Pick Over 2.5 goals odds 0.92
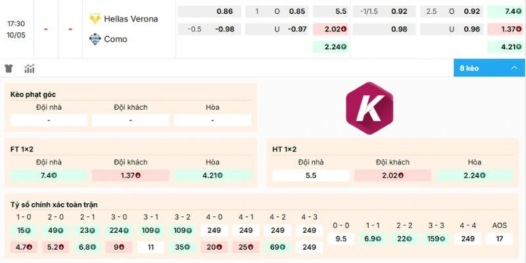The height and width of the screenshot is (263, 526). [452, 11]
